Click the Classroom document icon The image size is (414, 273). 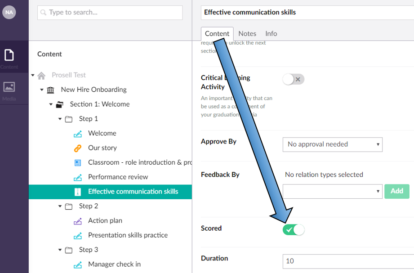point(77,162)
